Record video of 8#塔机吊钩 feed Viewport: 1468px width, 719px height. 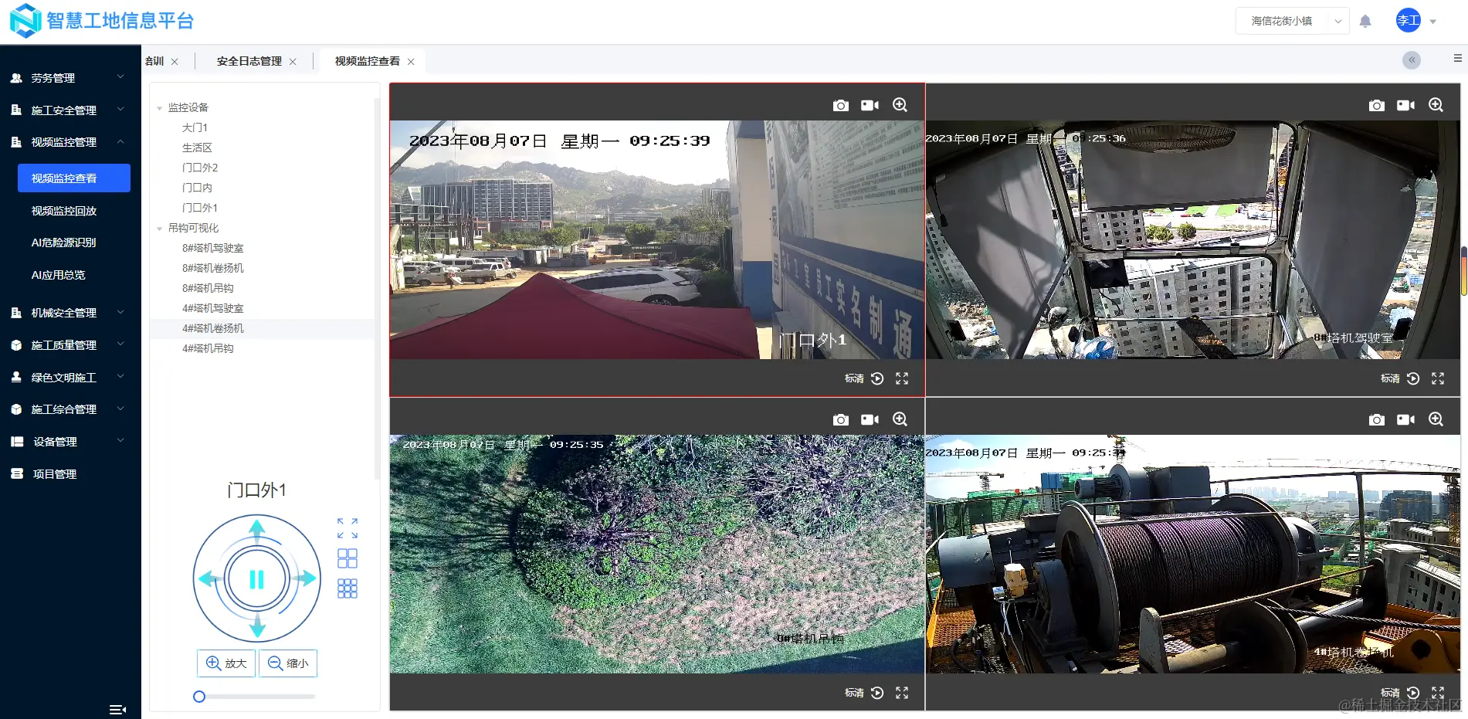coord(870,419)
